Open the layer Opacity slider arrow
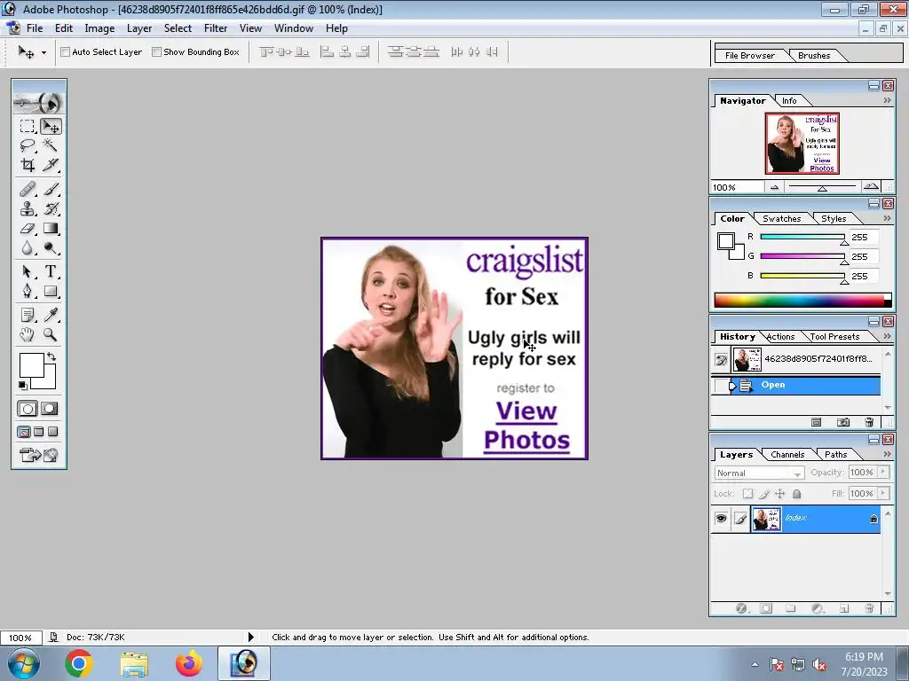The image size is (909, 681). [x=883, y=472]
